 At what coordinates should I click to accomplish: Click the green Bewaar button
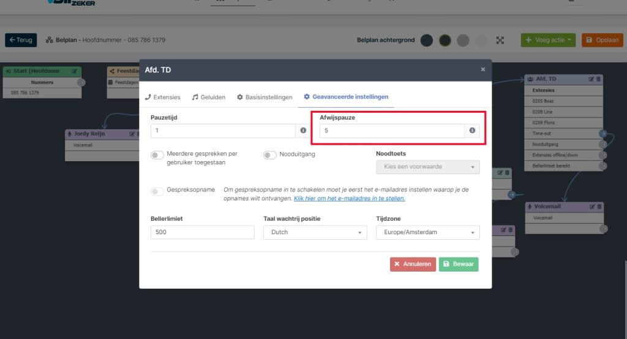[x=459, y=264]
